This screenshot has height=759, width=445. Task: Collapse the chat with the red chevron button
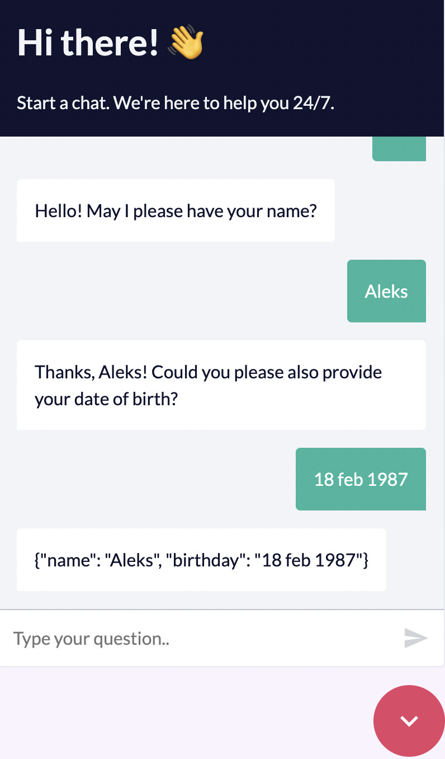point(409,721)
